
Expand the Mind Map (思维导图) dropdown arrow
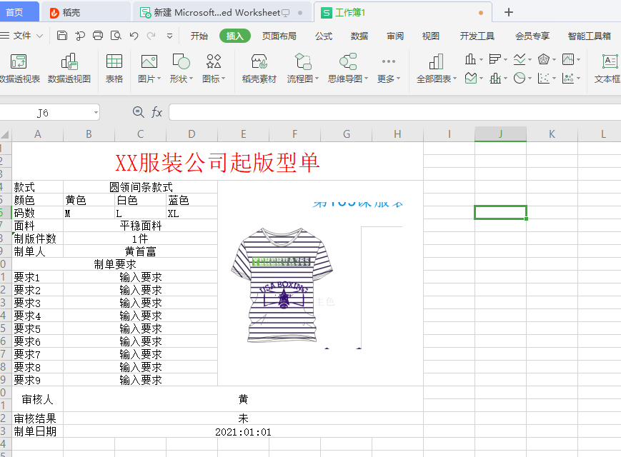[x=366, y=79]
